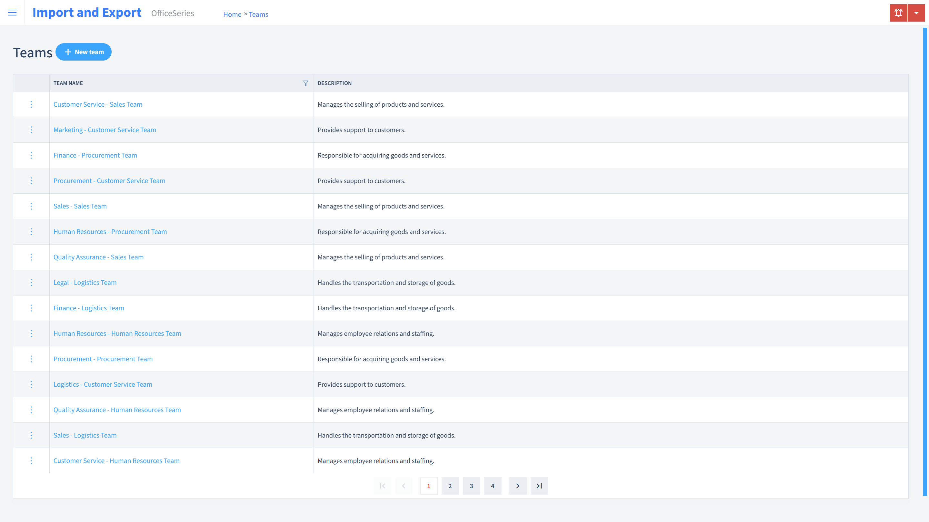
Task: Click the next page arrow button
Action: pyautogui.click(x=518, y=486)
